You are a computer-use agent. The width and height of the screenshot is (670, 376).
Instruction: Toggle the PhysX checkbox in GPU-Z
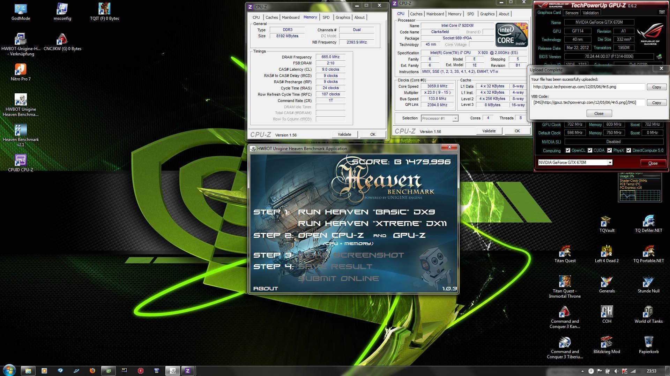tap(609, 150)
